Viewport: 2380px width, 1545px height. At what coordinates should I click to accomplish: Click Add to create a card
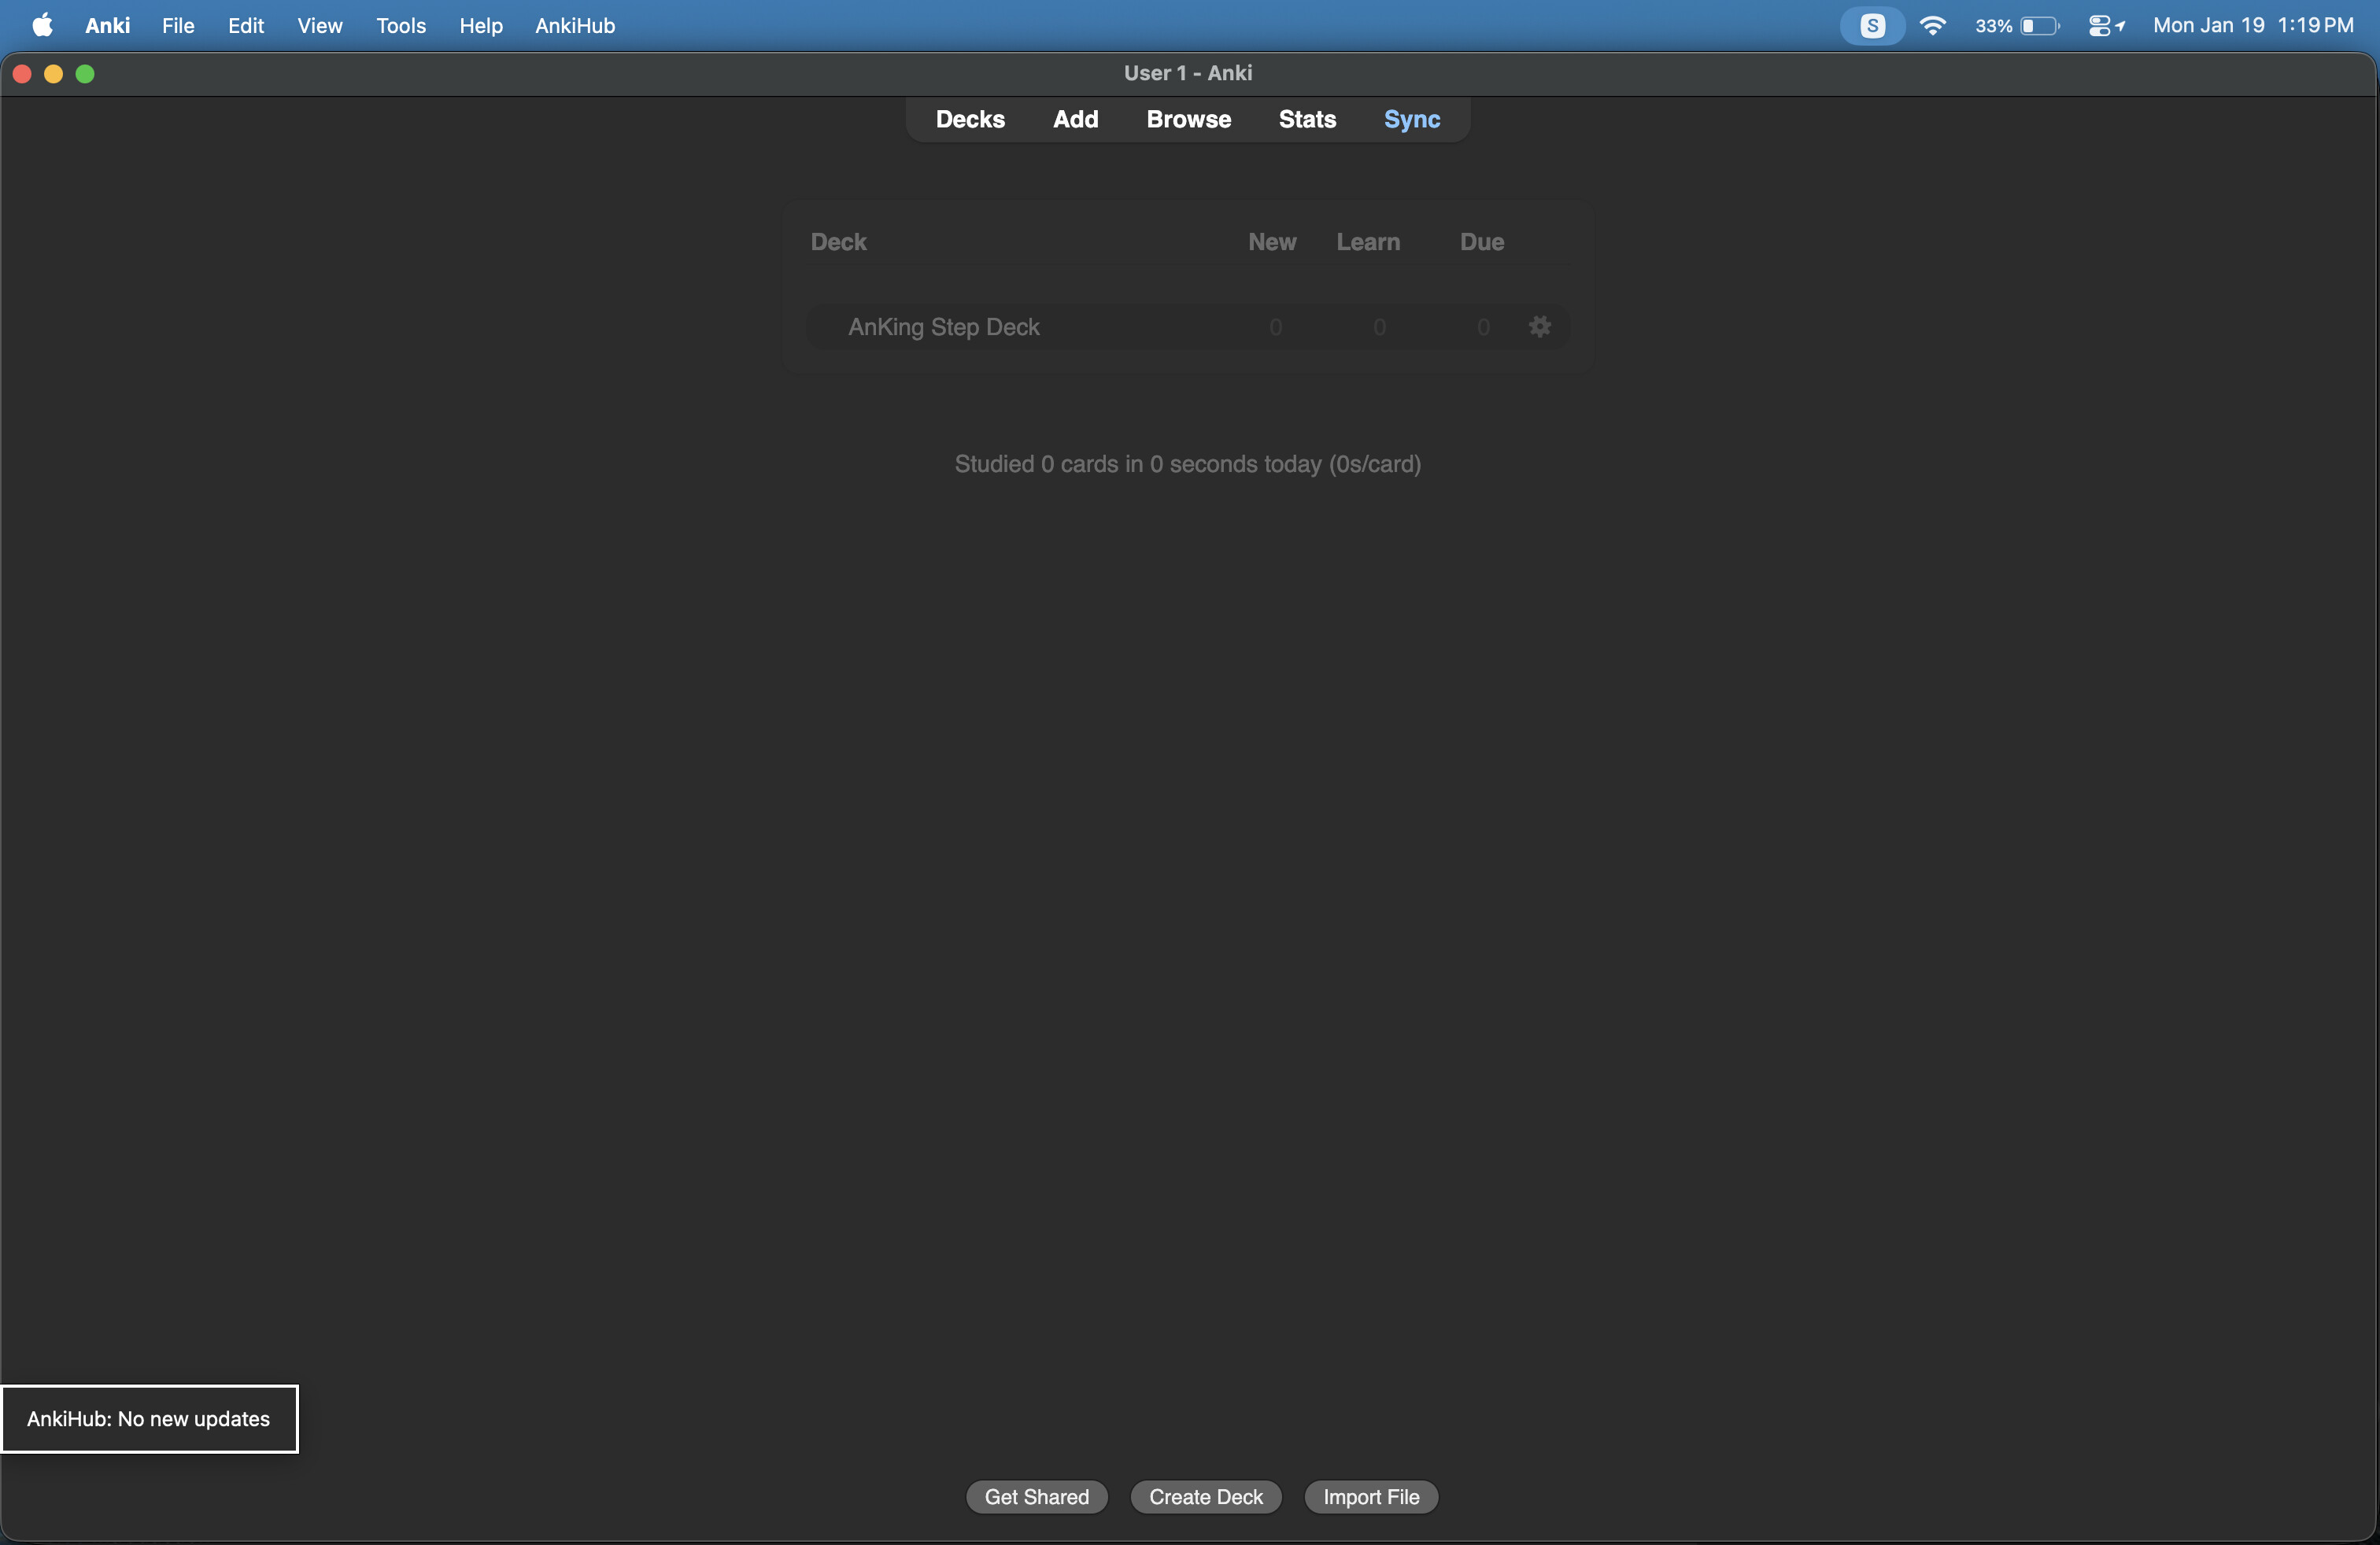(1075, 119)
